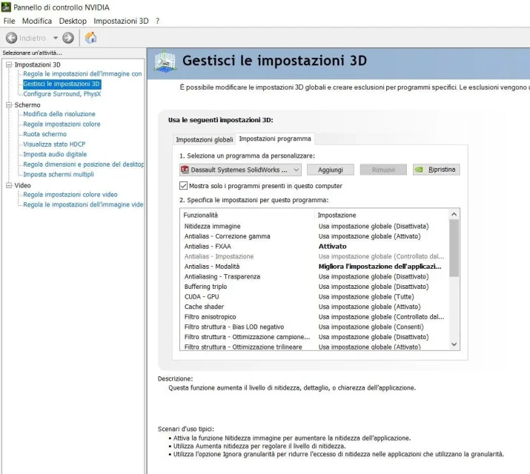Click scroll-down arrow of settings list

(x=454, y=344)
